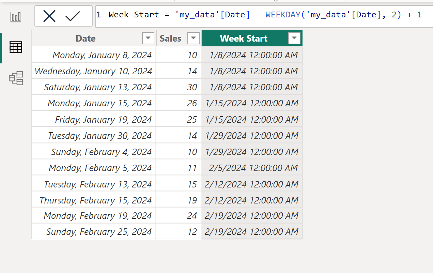
Task: Select Sales value 25
Action: (179, 119)
